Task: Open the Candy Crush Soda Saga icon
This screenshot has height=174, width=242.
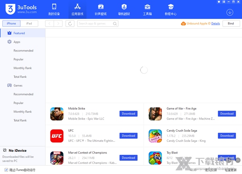Action: pyautogui.click(x=155, y=136)
